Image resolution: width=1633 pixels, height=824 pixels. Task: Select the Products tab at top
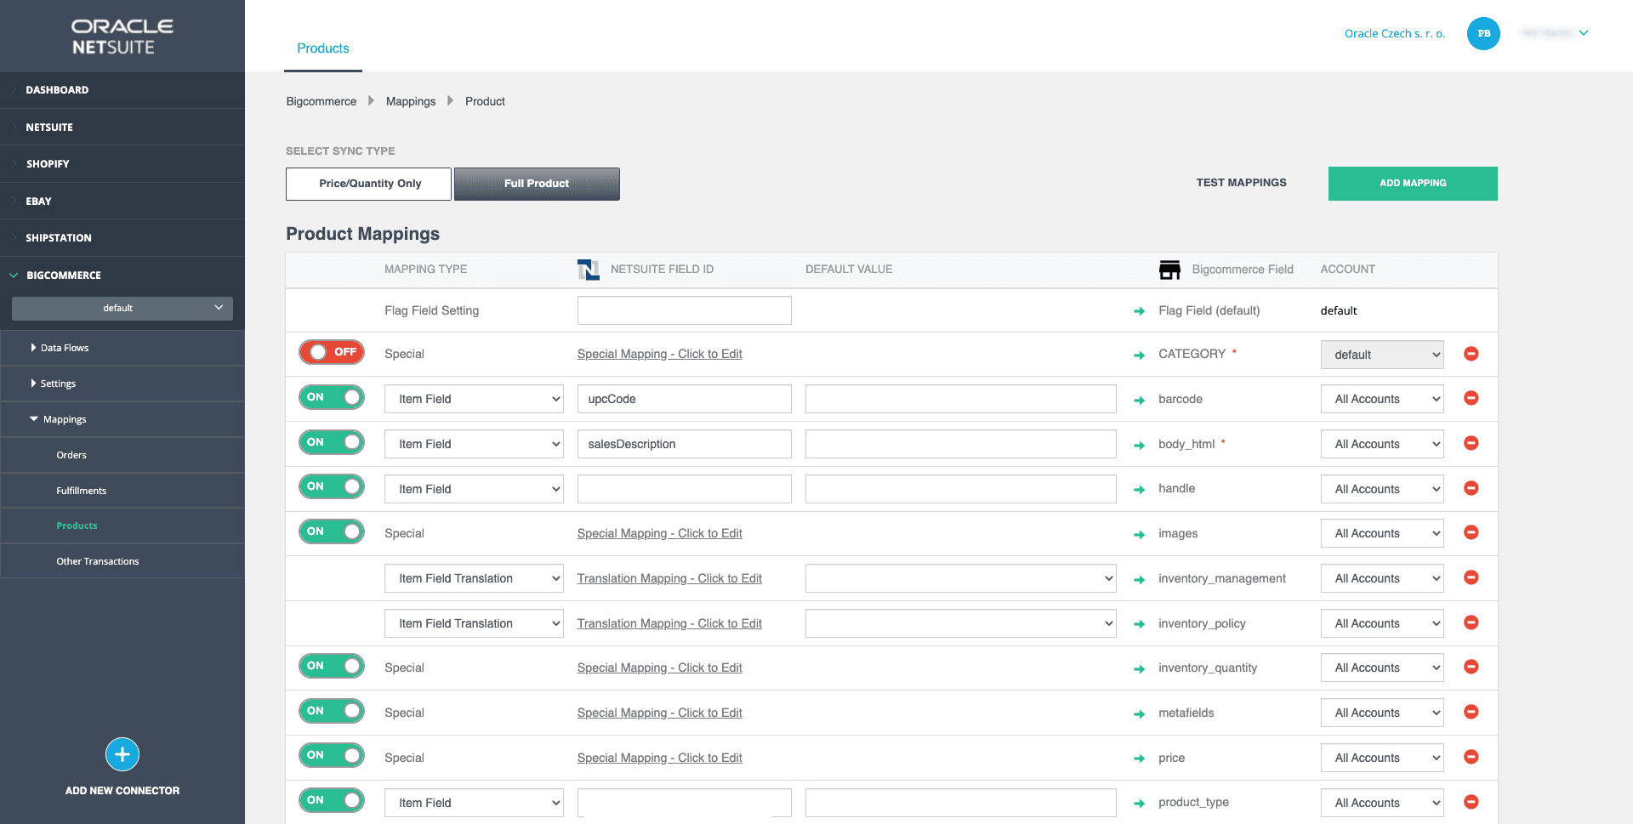[323, 48]
